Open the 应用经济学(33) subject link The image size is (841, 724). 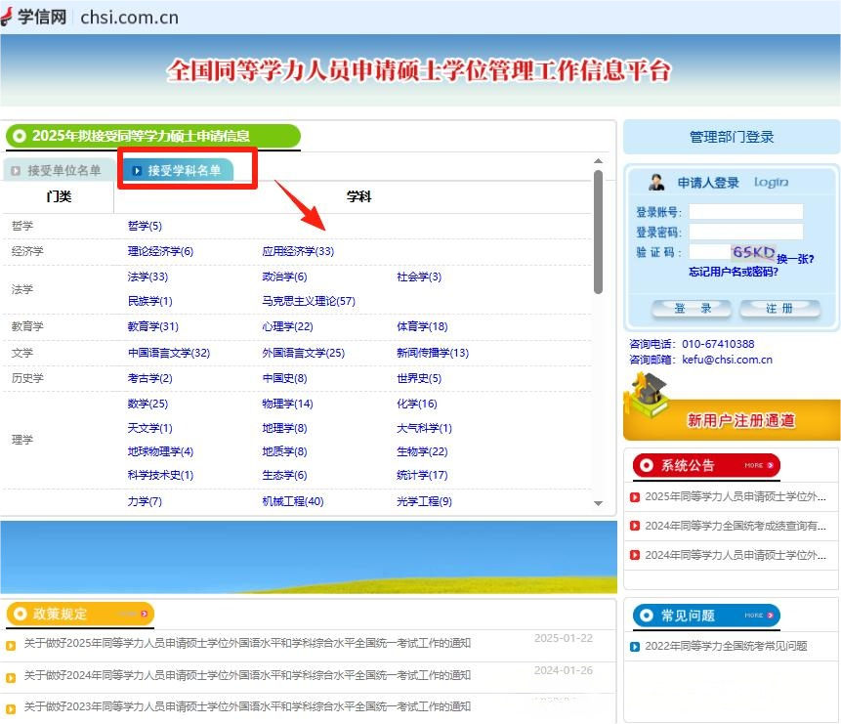point(298,251)
